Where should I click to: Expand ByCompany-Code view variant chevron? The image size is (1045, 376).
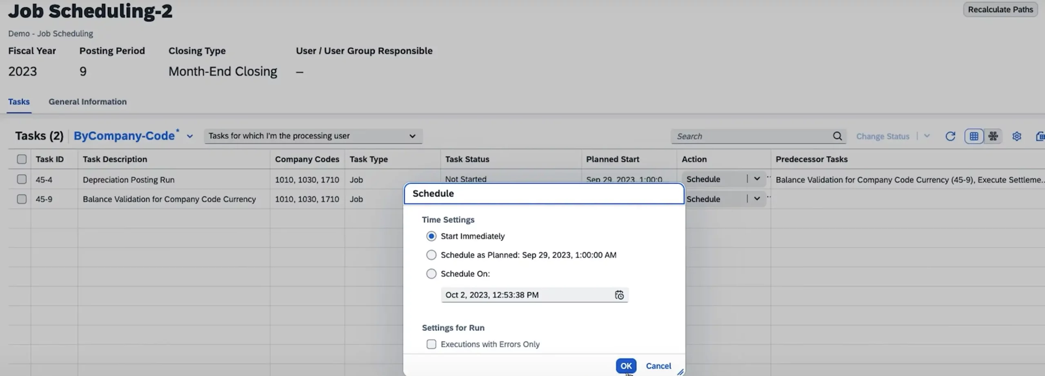190,136
